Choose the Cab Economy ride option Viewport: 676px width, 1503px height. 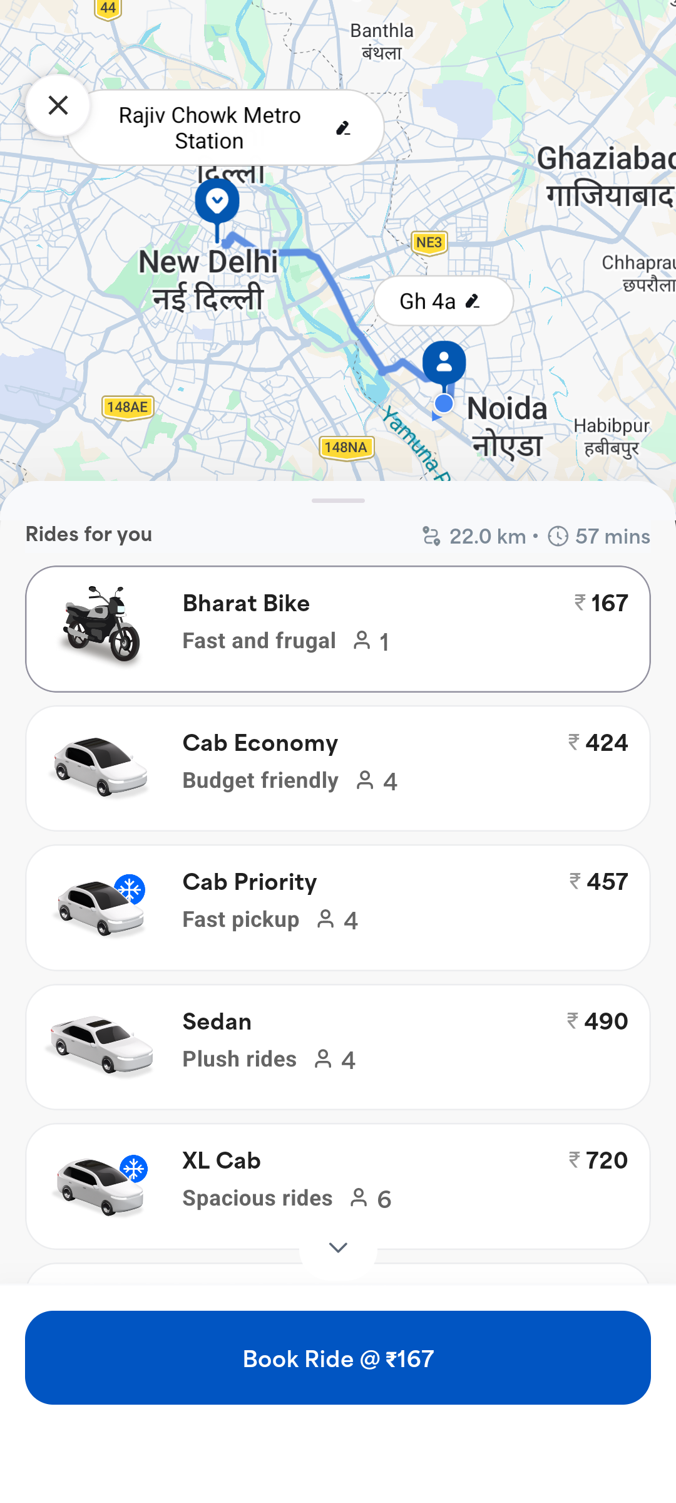(338, 768)
